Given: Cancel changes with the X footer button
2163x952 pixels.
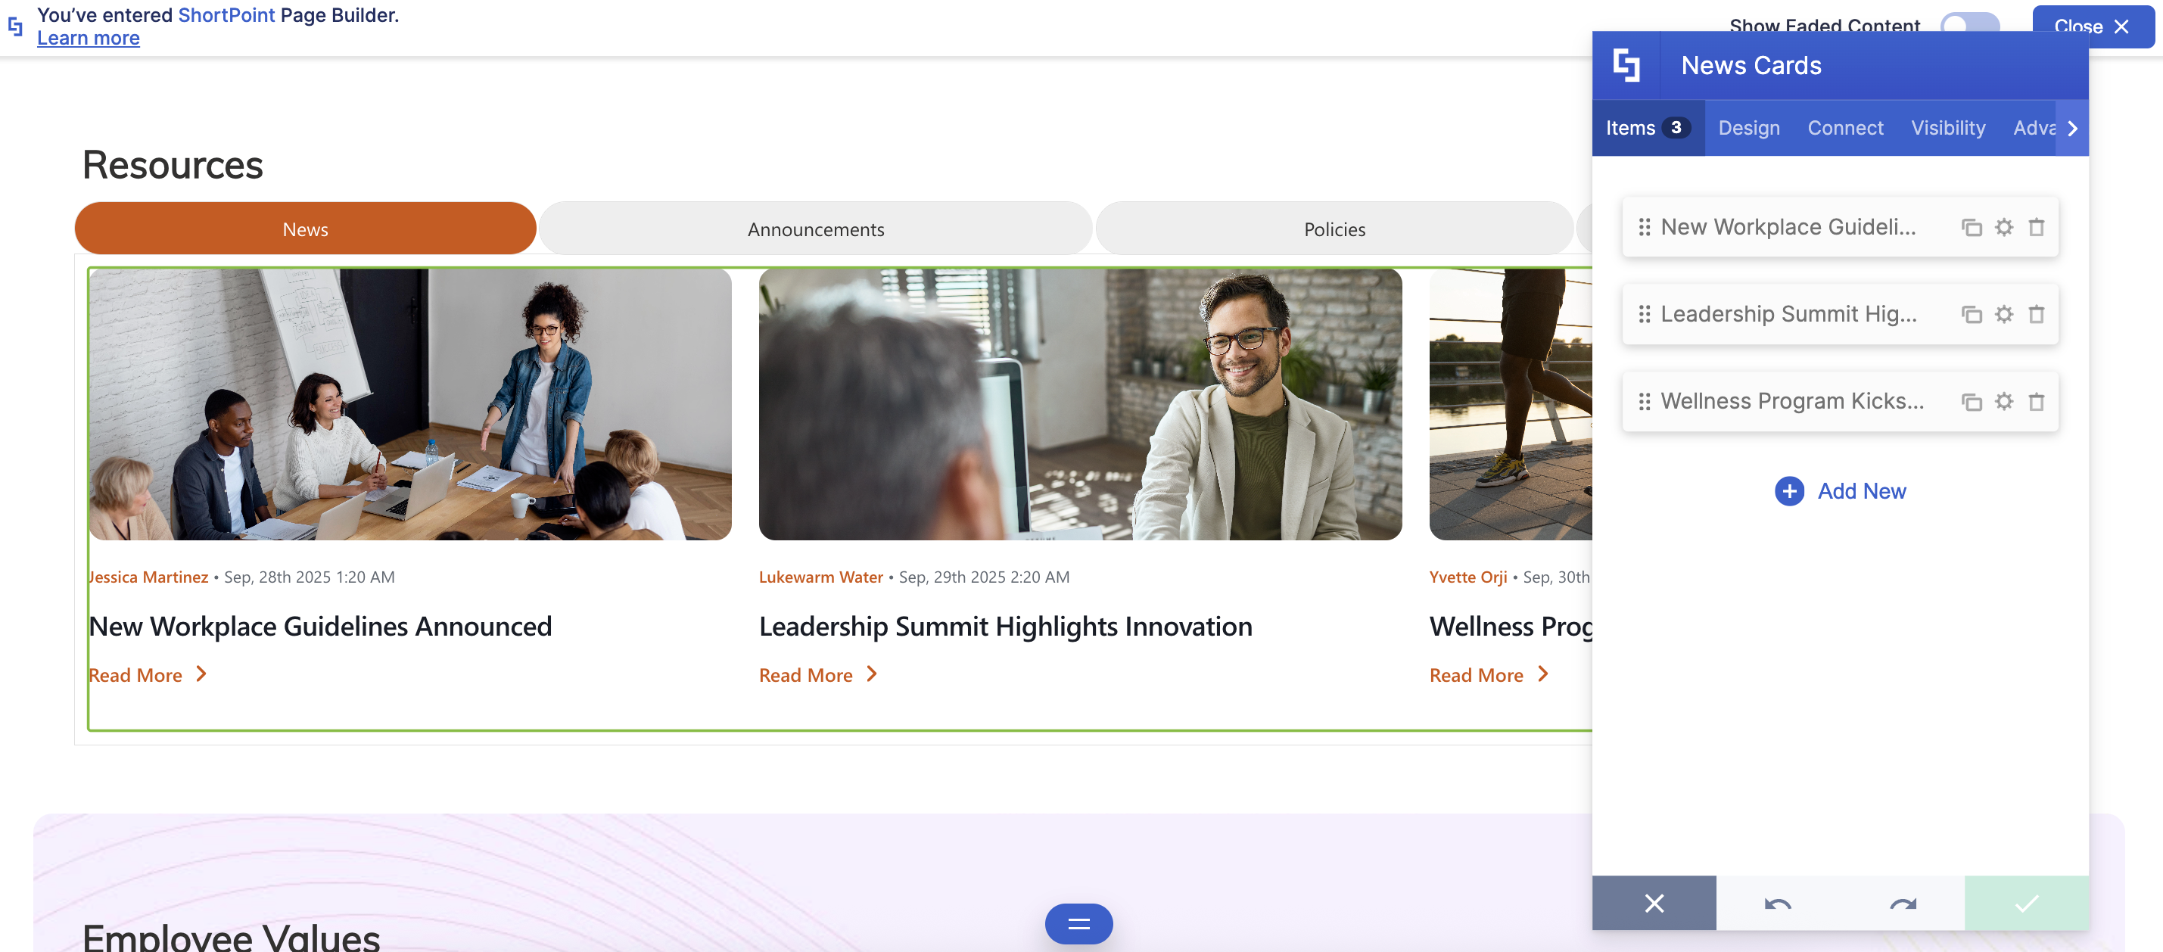Looking at the screenshot, I should (x=1654, y=904).
